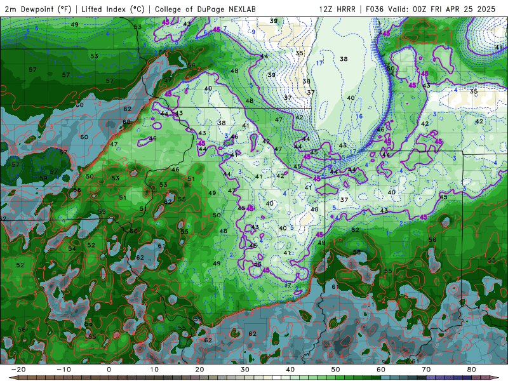Click the 50 label on the color scale

(336, 370)
